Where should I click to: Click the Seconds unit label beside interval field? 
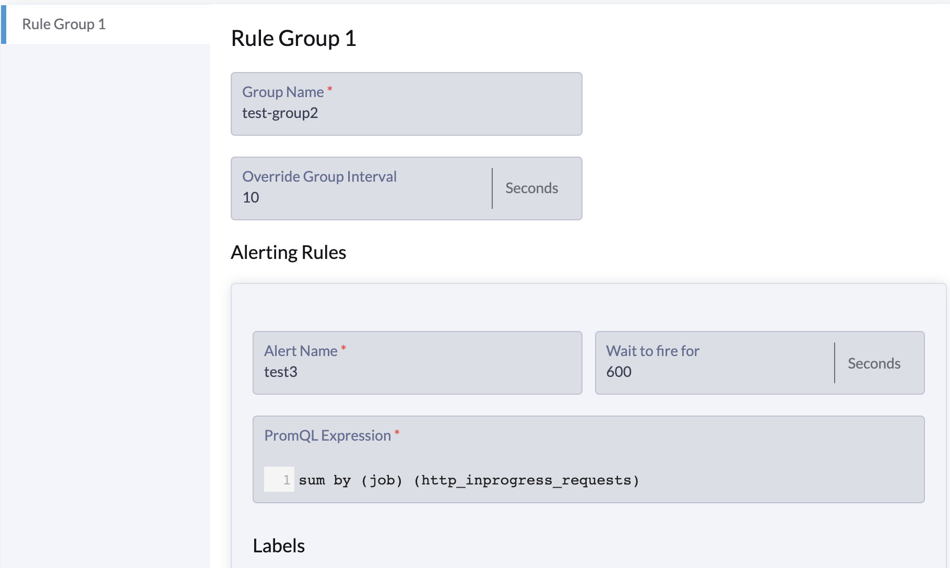click(x=531, y=188)
